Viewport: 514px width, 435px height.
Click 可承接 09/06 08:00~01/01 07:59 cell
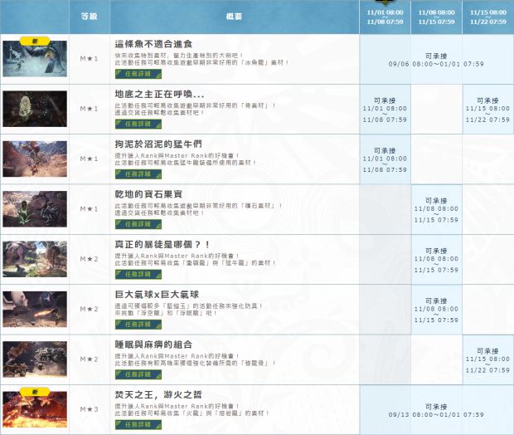(436, 60)
